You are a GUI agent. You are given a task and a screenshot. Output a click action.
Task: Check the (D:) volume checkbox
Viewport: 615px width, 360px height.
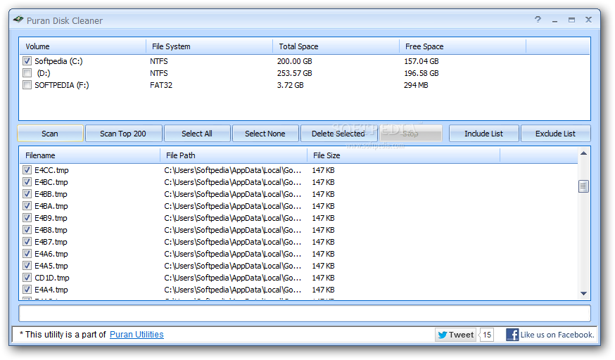[27, 73]
